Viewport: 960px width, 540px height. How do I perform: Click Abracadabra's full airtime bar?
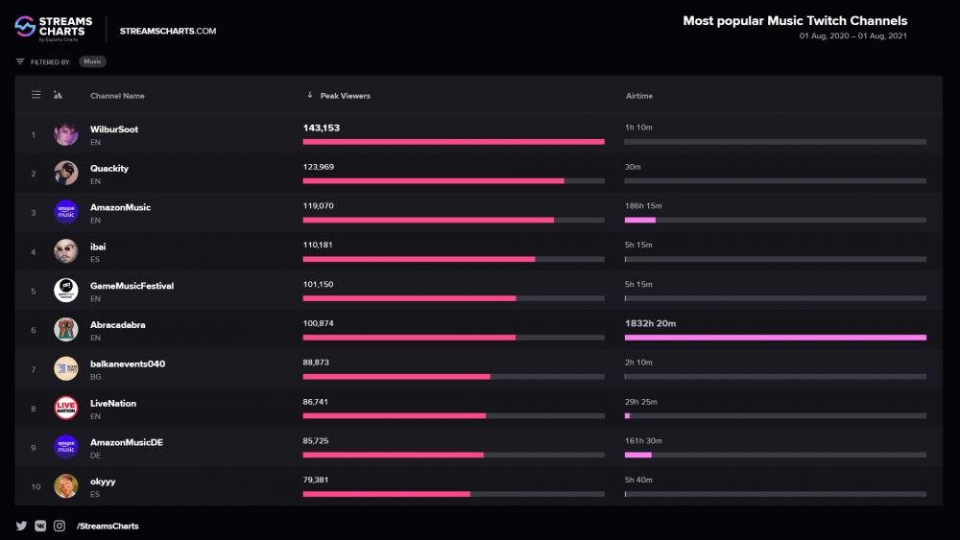coord(775,338)
